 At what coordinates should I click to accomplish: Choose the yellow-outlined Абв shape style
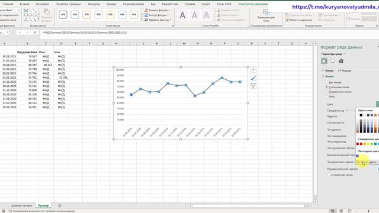coord(110,14)
